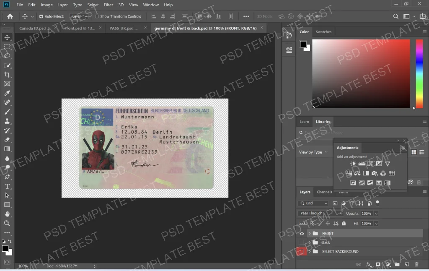Image resolution: width=429 pixels, height=271 pixels.
Task: Toggle Lock All padlock icon
Action: (344, 223)
